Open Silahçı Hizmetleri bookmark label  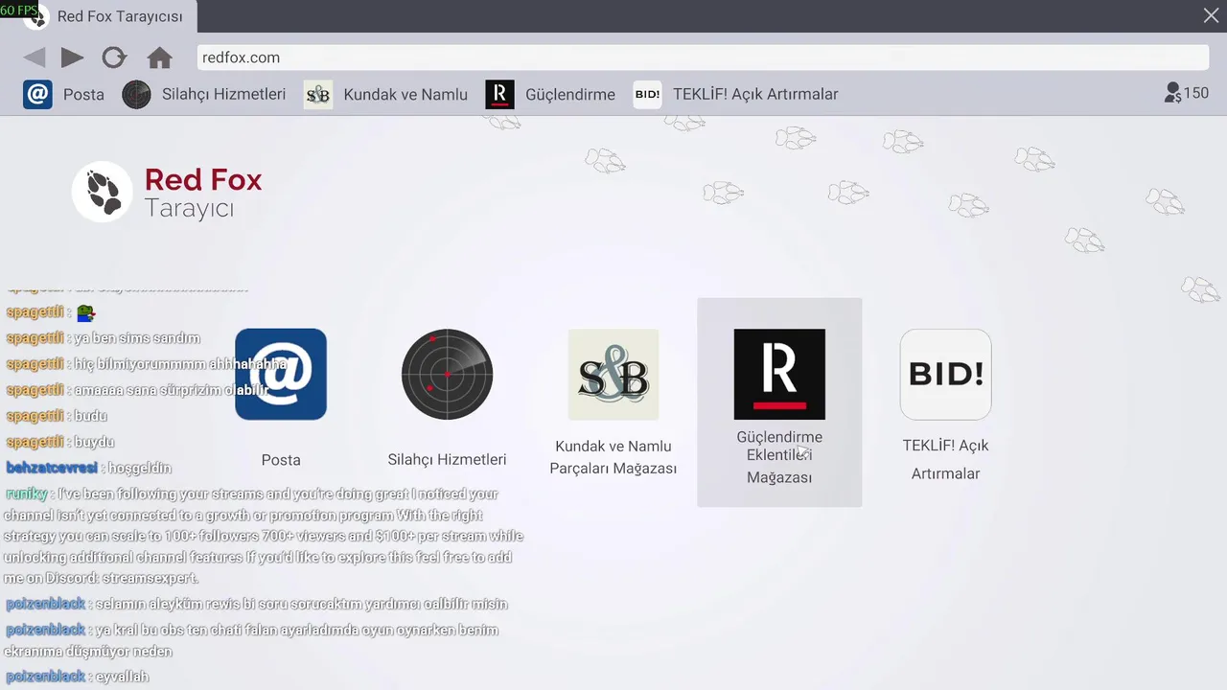pyautogui.click(x=223, y=94)
